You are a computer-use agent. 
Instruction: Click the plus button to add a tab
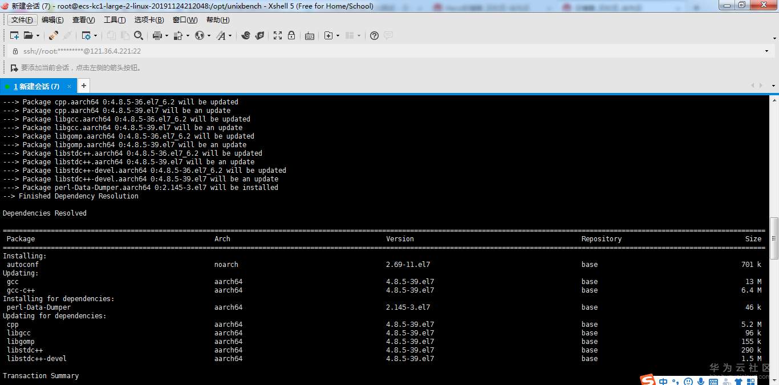[x=83, y=86]
